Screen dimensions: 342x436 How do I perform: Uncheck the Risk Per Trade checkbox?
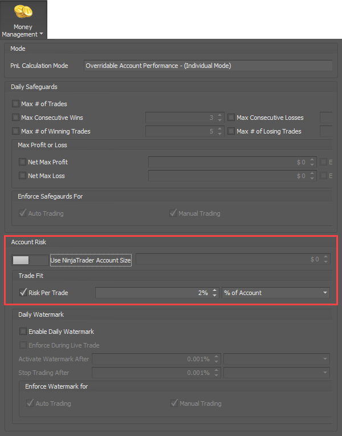click(23, 293)
